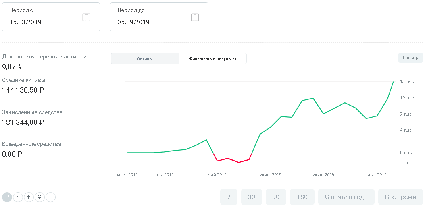Click the chart's final peak at 13 тыс.
The height and width of the screenshot is (207, 425).
(x=393, y=81)
